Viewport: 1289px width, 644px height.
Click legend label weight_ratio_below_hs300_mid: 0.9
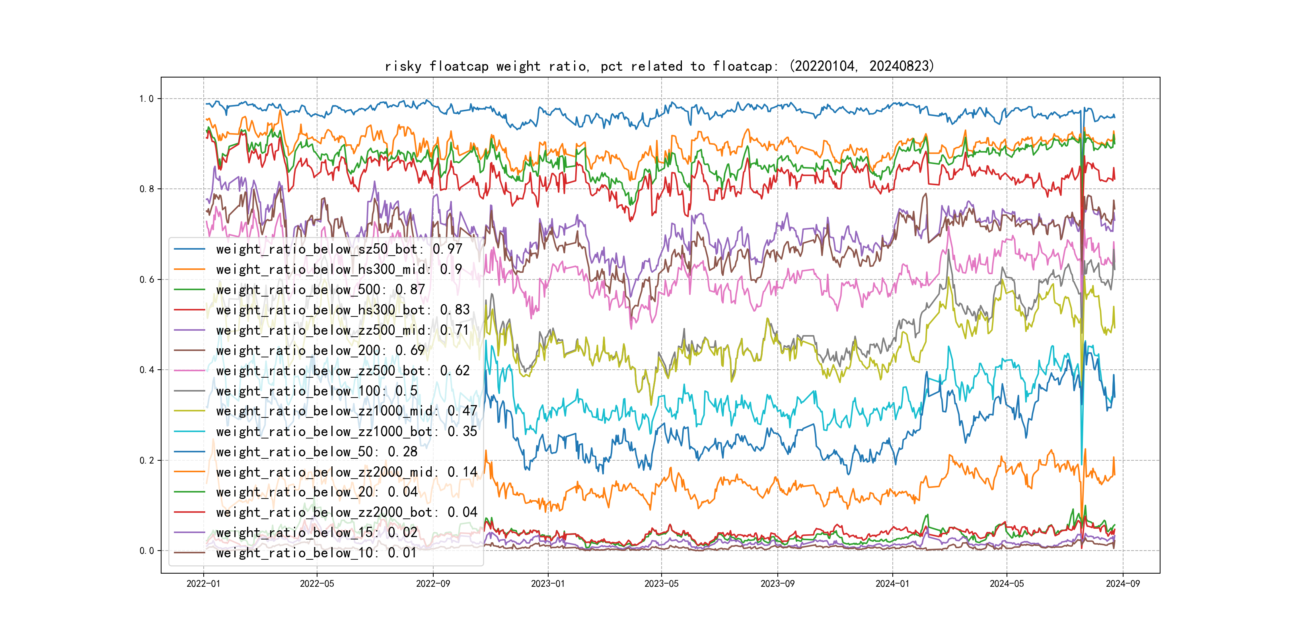point(339,270)
